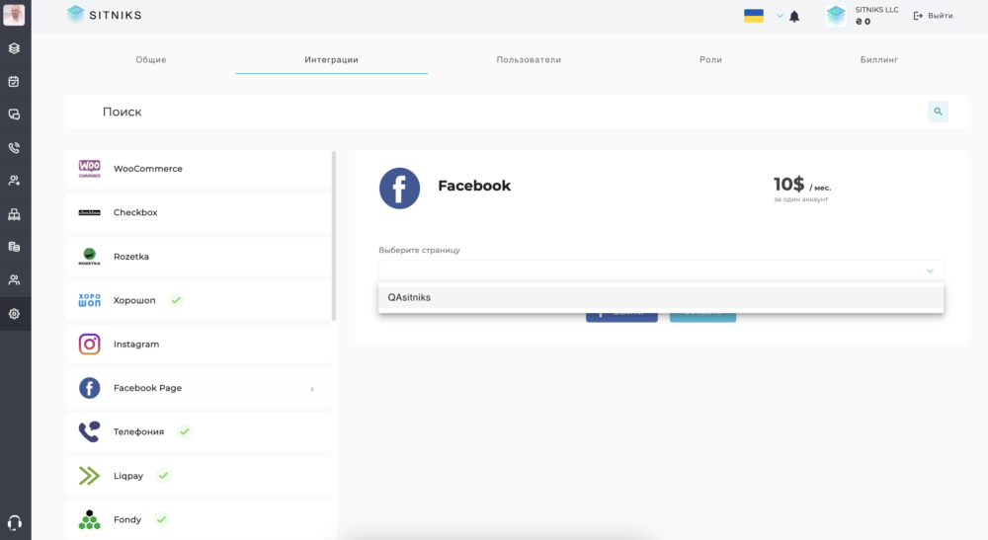Image resolution: width=988 pixels, height=540 pixels.
Task: Click the green checkmark beside Fondy
Action: (162, 520)
